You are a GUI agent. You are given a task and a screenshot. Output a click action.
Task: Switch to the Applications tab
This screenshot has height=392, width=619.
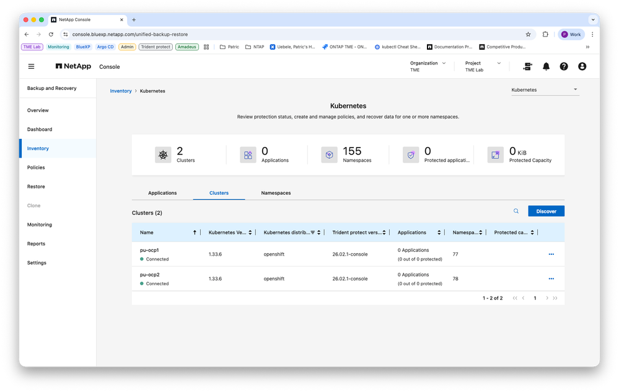click(162, 193)
